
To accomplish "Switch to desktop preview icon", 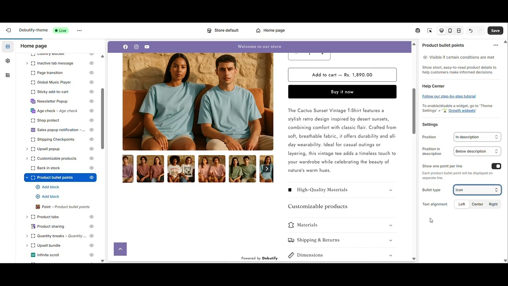I will coord(441,31).
